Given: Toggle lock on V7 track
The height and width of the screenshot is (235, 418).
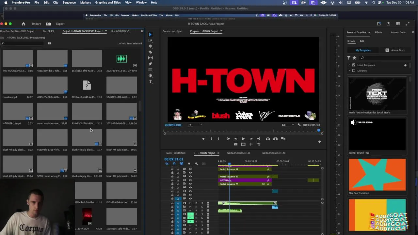Looking at the screenshot, I should [x=172, y=177].
